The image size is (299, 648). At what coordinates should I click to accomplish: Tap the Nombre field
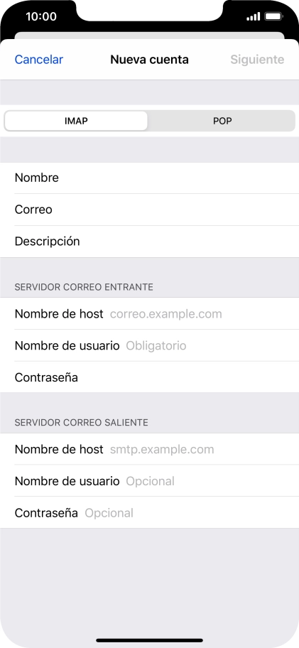(149, 178)
